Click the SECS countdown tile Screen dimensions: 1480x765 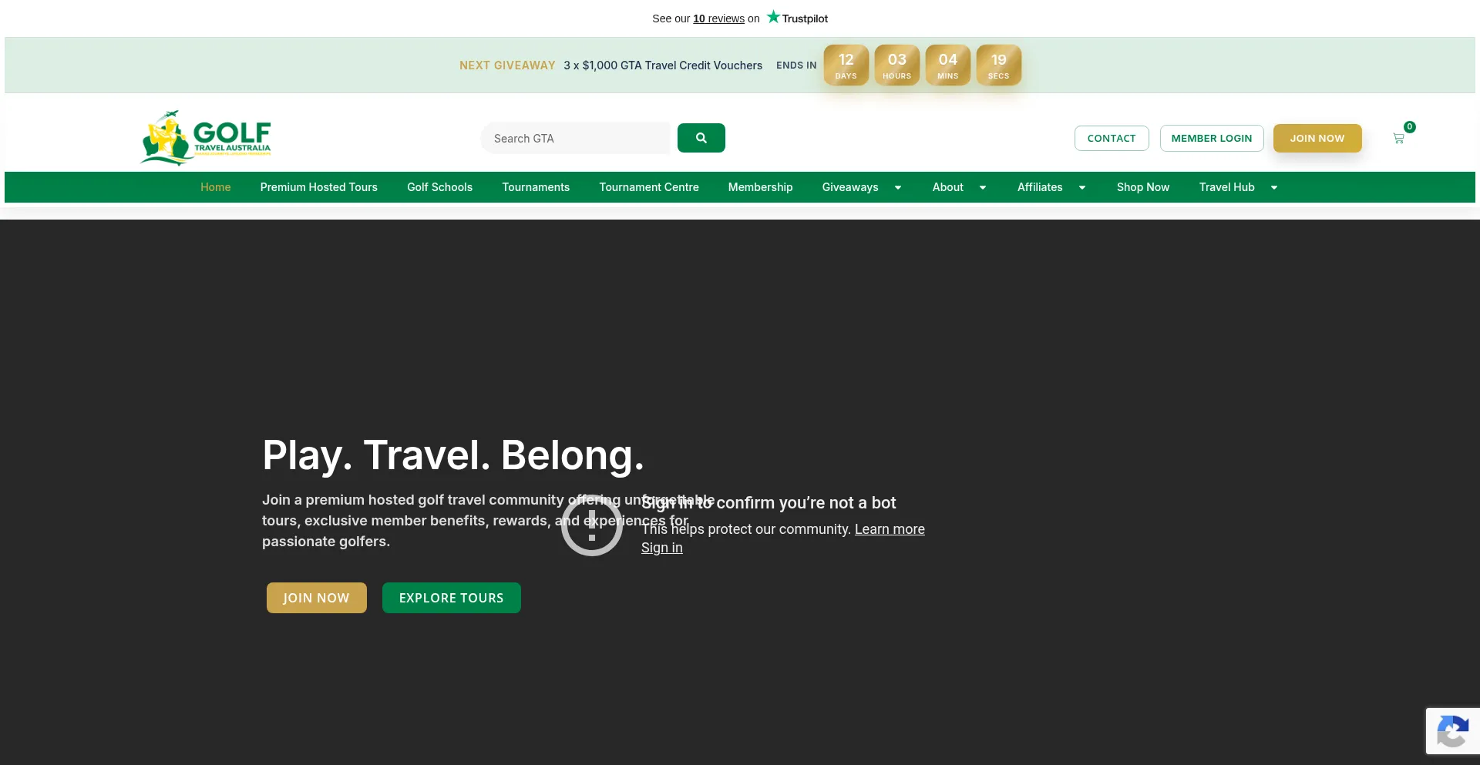click(x=998, y=65)
